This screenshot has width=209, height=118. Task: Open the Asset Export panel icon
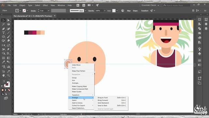pos(200,78)
